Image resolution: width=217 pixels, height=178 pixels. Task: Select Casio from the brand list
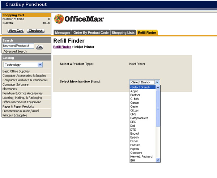click(142, 107)
